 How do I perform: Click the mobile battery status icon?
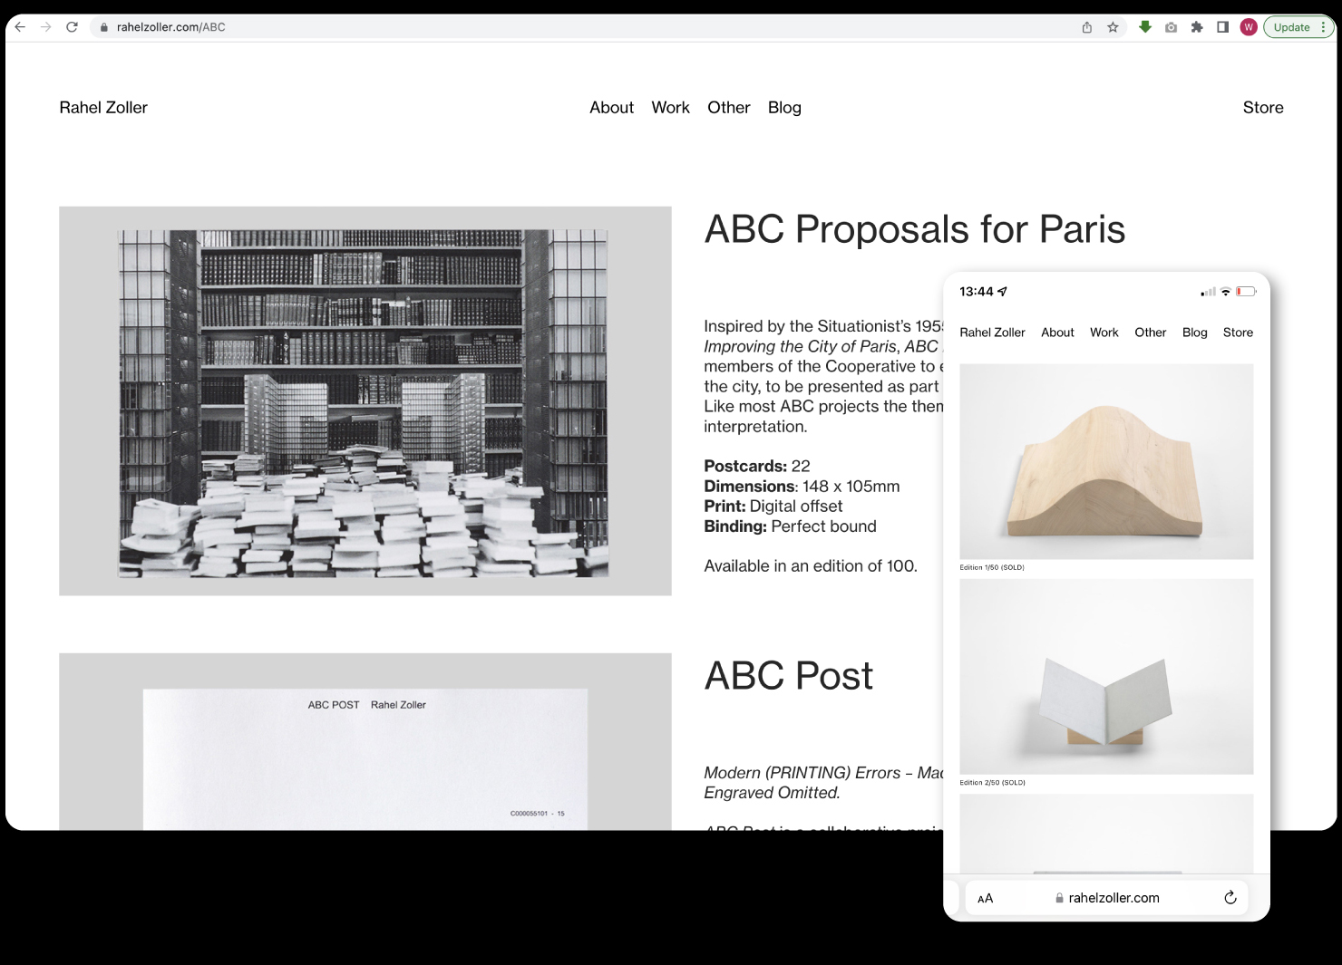(x=1246, y=292)
